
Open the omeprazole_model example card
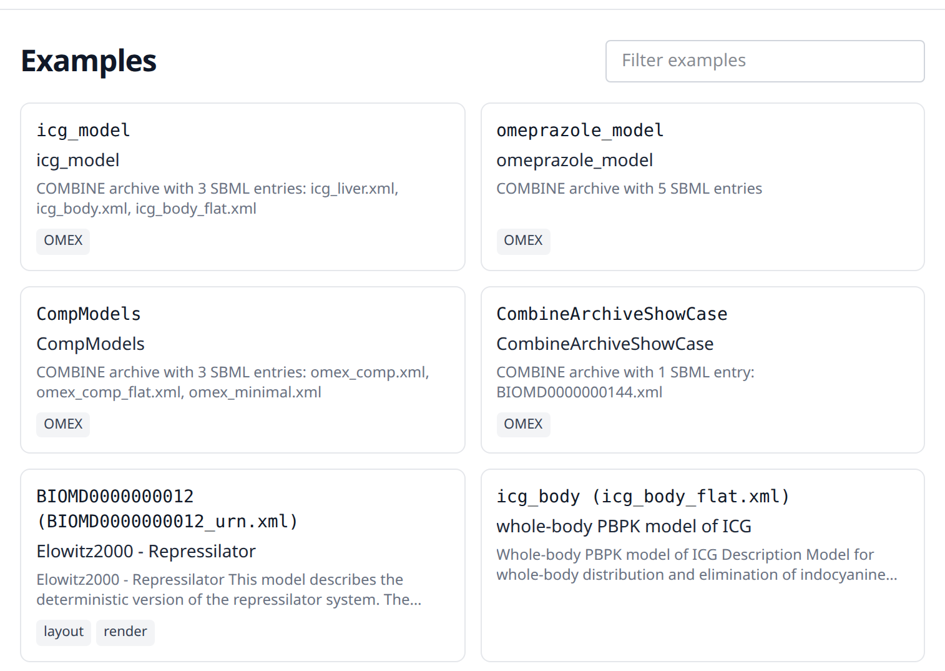click(703, 187)
